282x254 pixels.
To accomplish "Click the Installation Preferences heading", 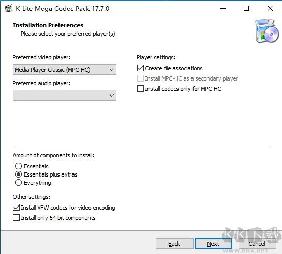I will coord(48,25).
